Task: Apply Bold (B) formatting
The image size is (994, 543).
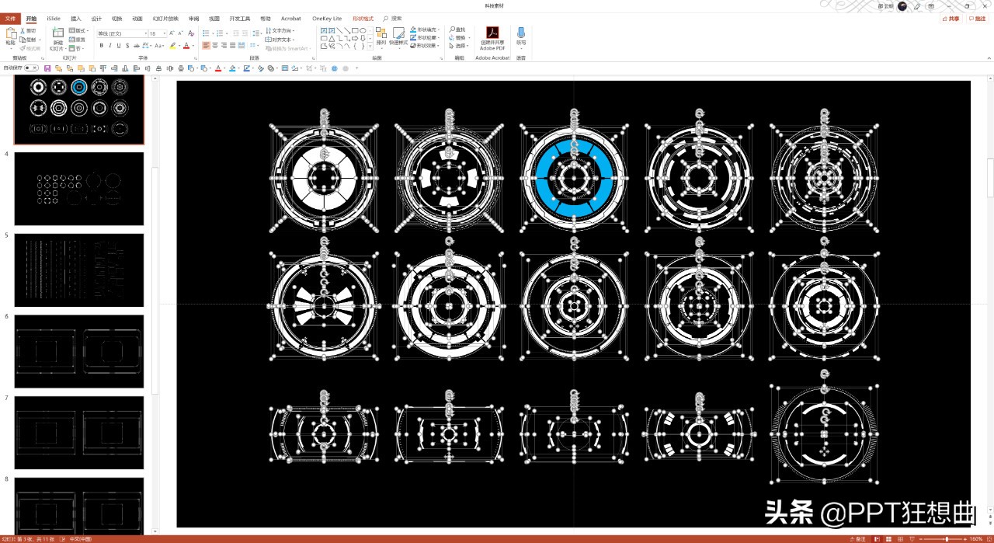Action: click(101, 46)
